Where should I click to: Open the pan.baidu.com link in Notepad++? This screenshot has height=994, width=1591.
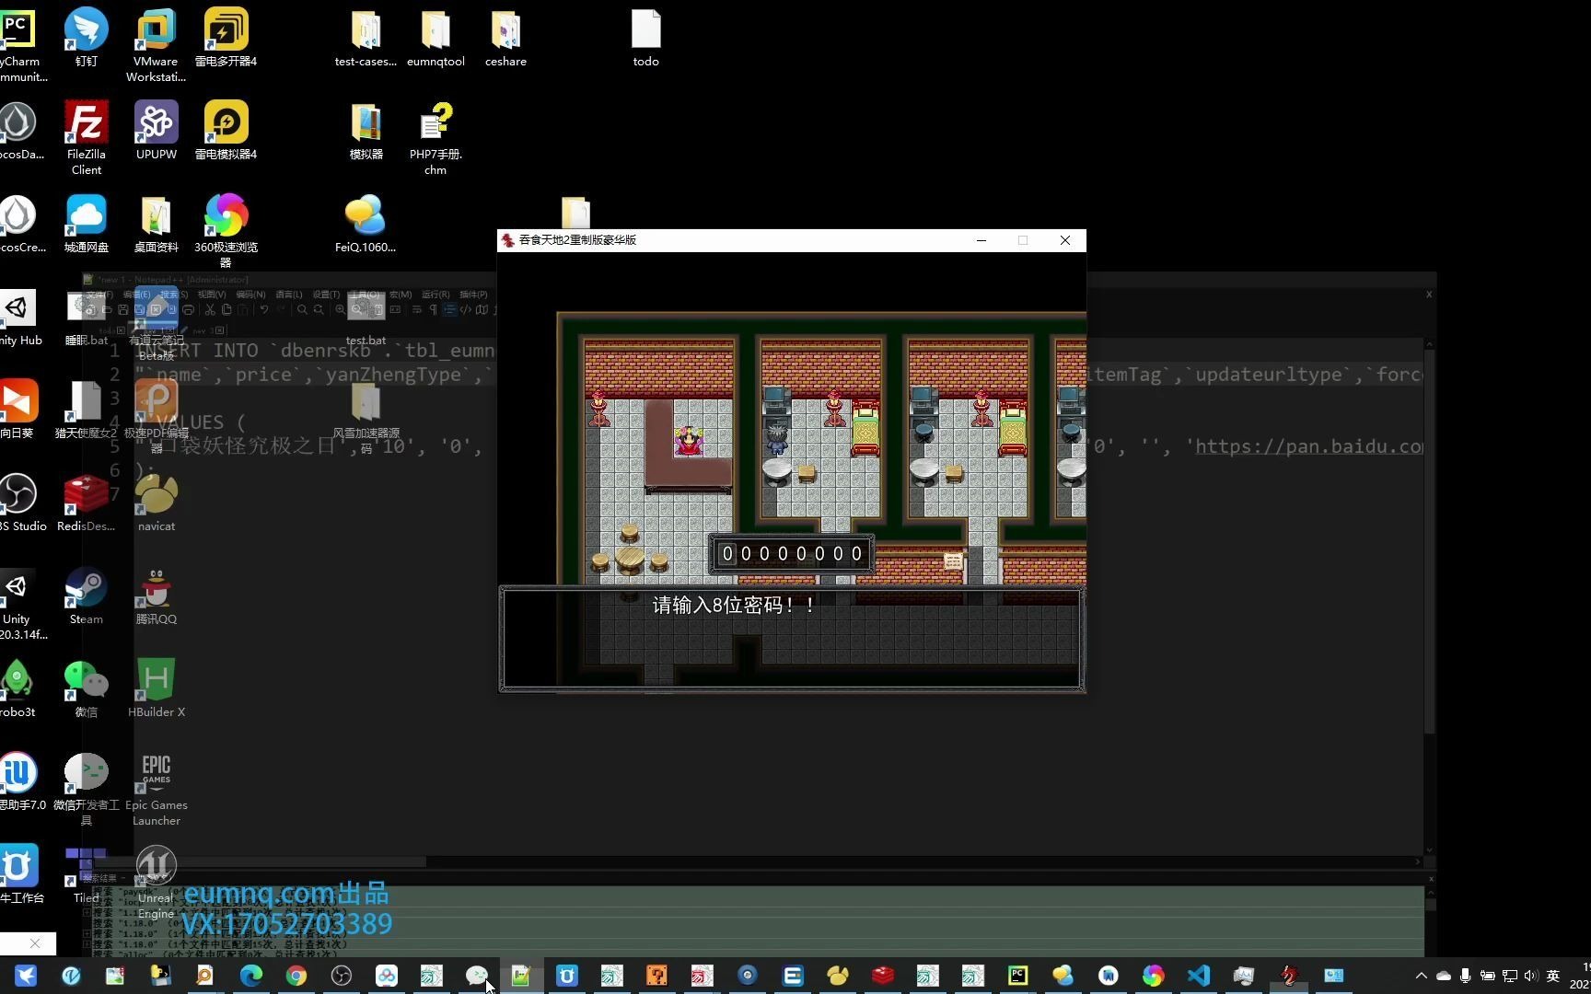1309,446
